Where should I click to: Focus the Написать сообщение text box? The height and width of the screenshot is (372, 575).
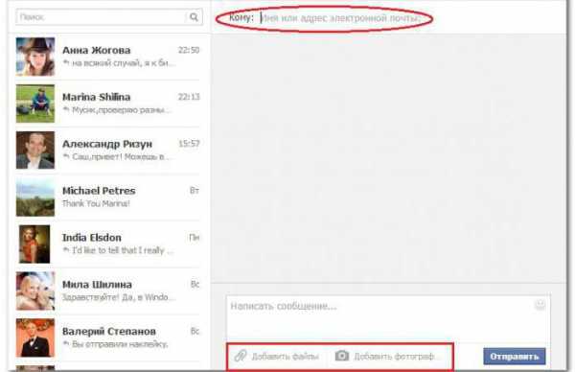click(x=388, y=317)
